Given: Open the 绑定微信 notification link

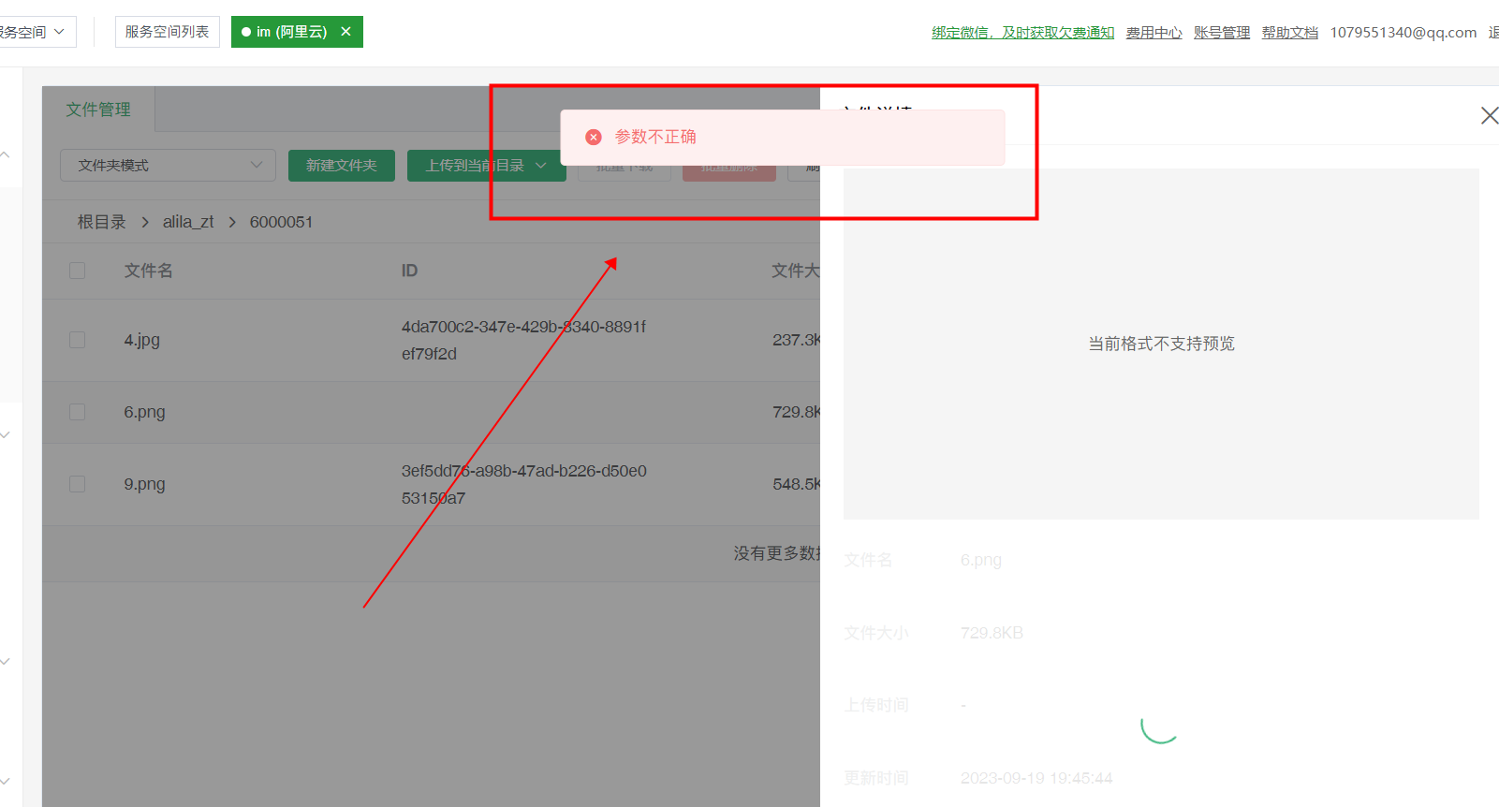Looking at the screenshot, I should pos(1022,33).
